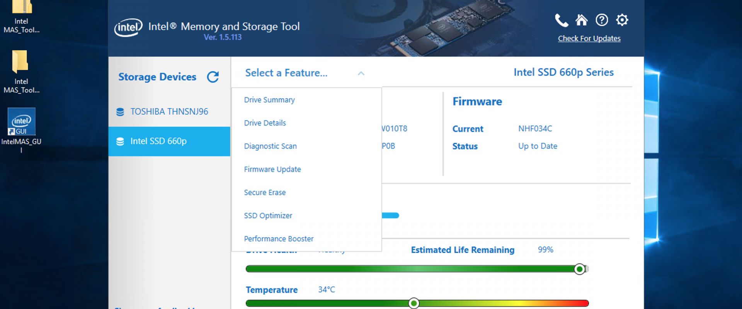Viewport: 742px width, 309px height.
Task: Open settings with the gear icon
Action: tap(622, 20)
